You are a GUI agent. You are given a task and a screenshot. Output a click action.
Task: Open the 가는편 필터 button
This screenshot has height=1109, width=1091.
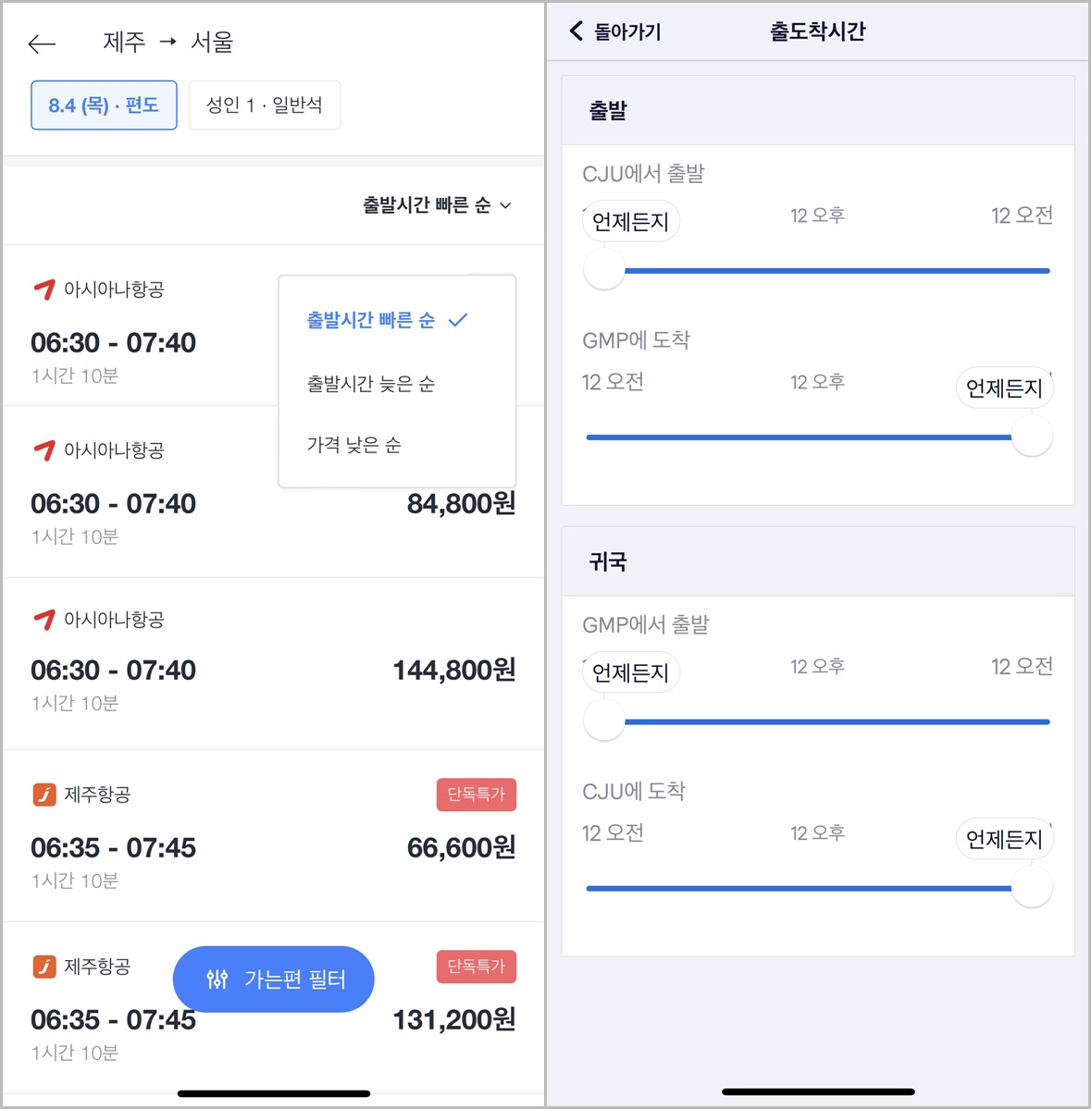tap(274, 979)
